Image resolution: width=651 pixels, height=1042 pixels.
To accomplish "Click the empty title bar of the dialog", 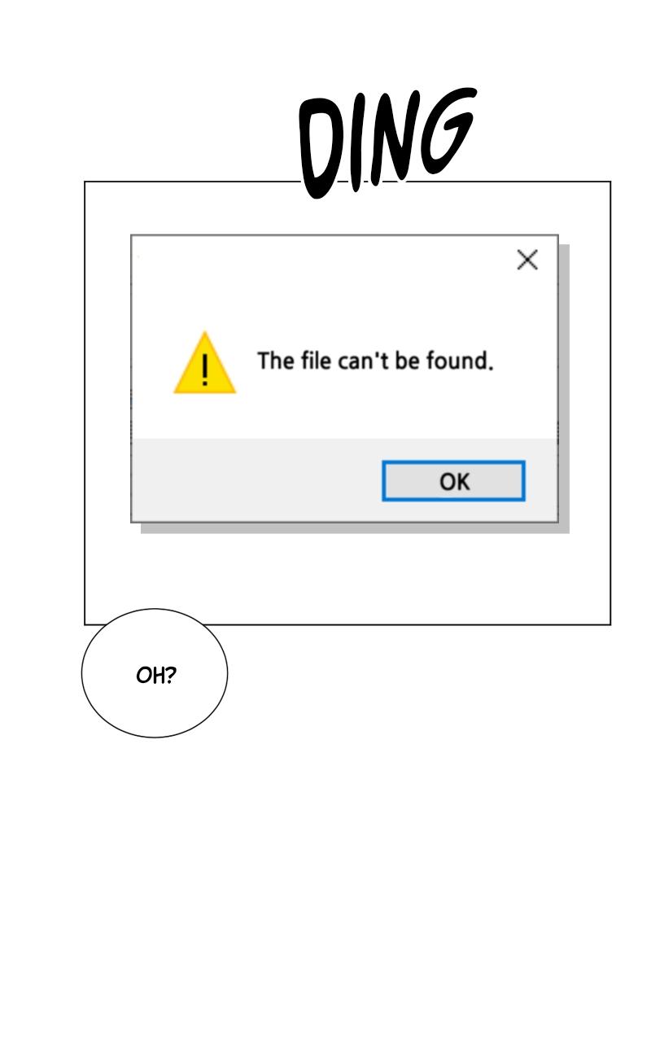I will point(323,260).
